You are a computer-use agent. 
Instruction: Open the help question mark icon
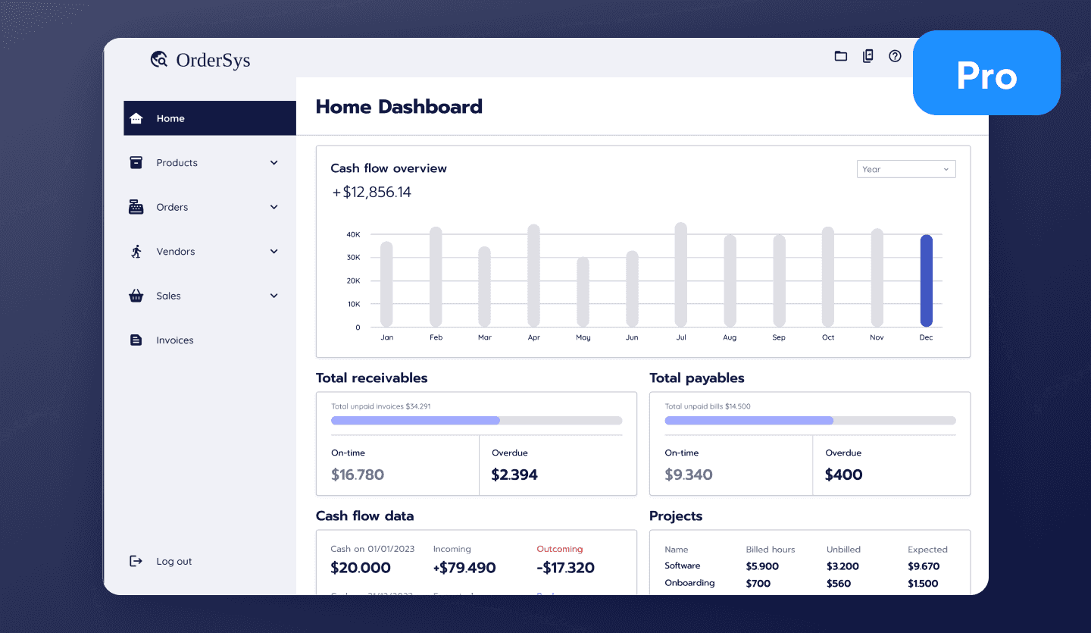click(895, 55)
